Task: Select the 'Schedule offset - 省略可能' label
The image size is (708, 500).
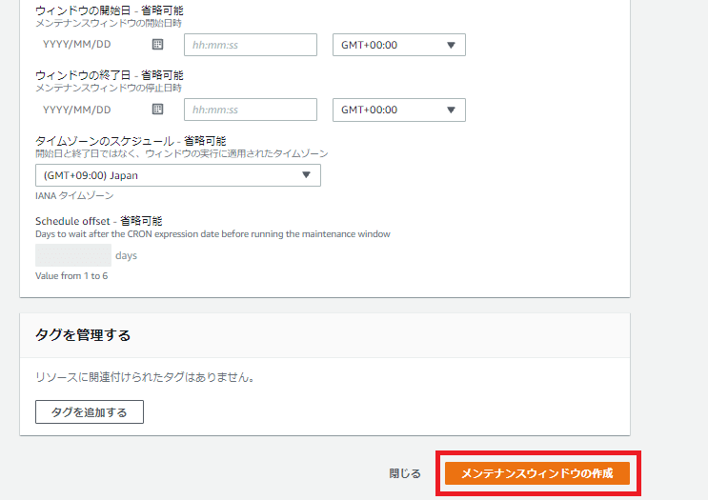Action: coord(98,221)
